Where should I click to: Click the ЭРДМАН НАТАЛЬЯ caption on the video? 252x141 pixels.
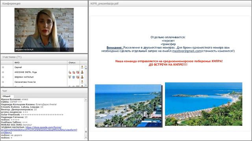(x=24, y=50)
